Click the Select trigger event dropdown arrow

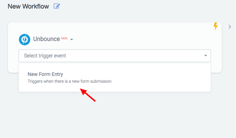206,56
